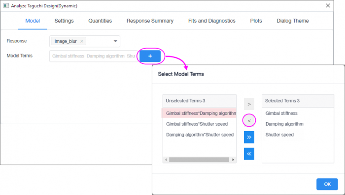Click the Model Terms input field

[94, 56]
